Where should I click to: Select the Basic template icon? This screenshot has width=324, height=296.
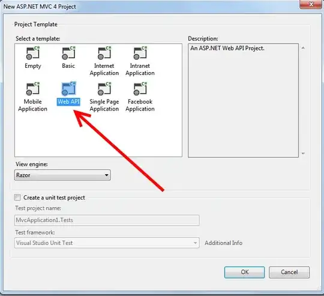coord(68,53)
